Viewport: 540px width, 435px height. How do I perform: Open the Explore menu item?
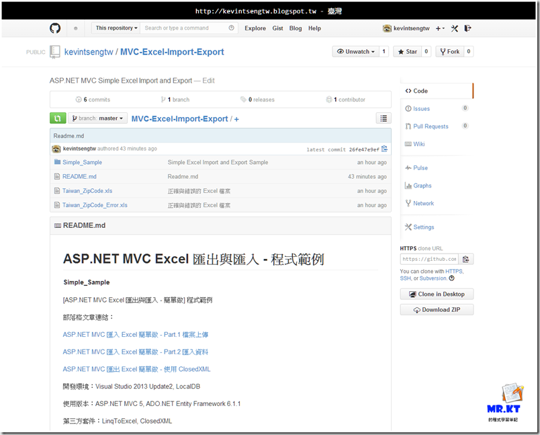point(255,28)
